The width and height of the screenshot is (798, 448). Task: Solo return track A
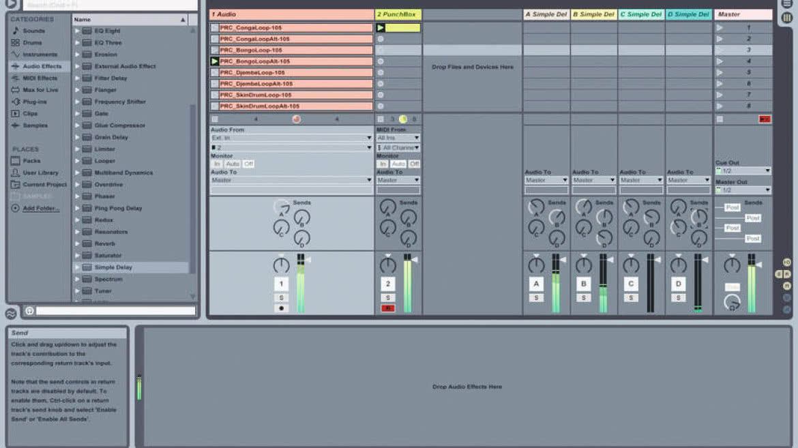(536, 298)
